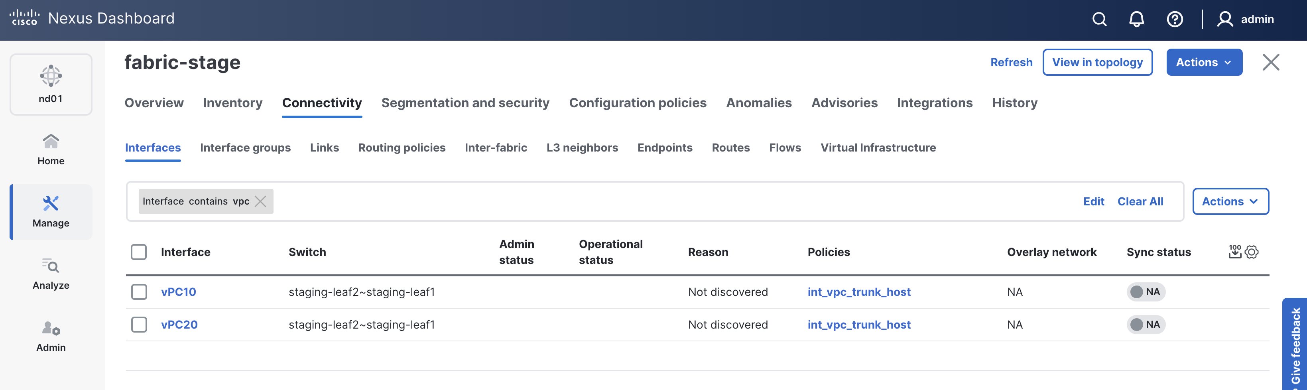Click the View in topology button

click(x=1097, y=62)
